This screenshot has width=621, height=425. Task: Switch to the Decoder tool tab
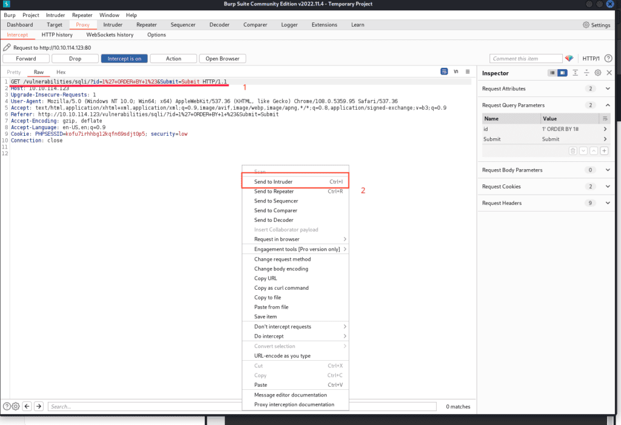point(220,25)
